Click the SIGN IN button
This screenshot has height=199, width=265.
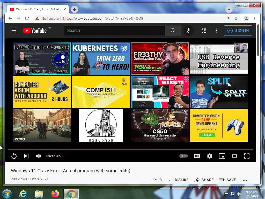(x=238, y=31)
